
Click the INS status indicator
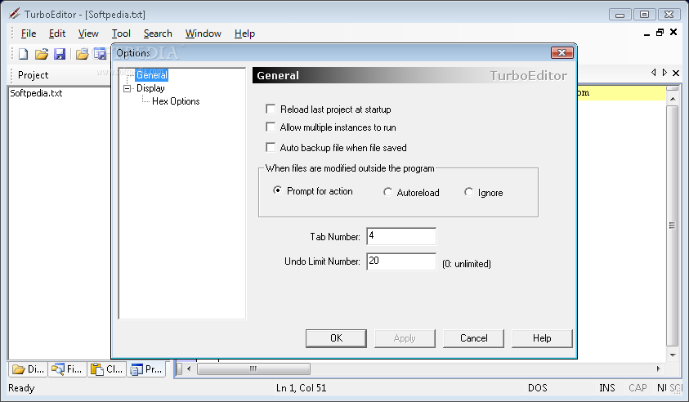pos(606,388)
